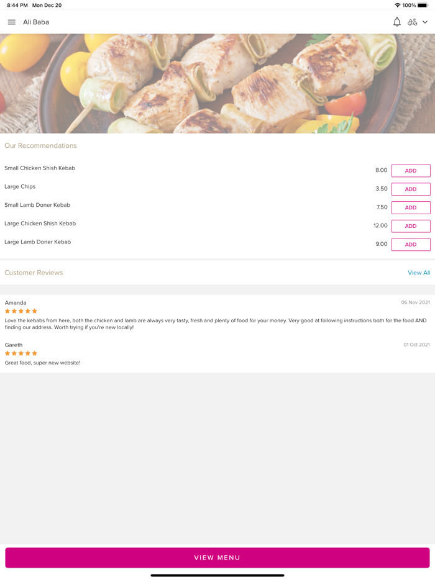View all customer reviews

click(x=419, y=273)
